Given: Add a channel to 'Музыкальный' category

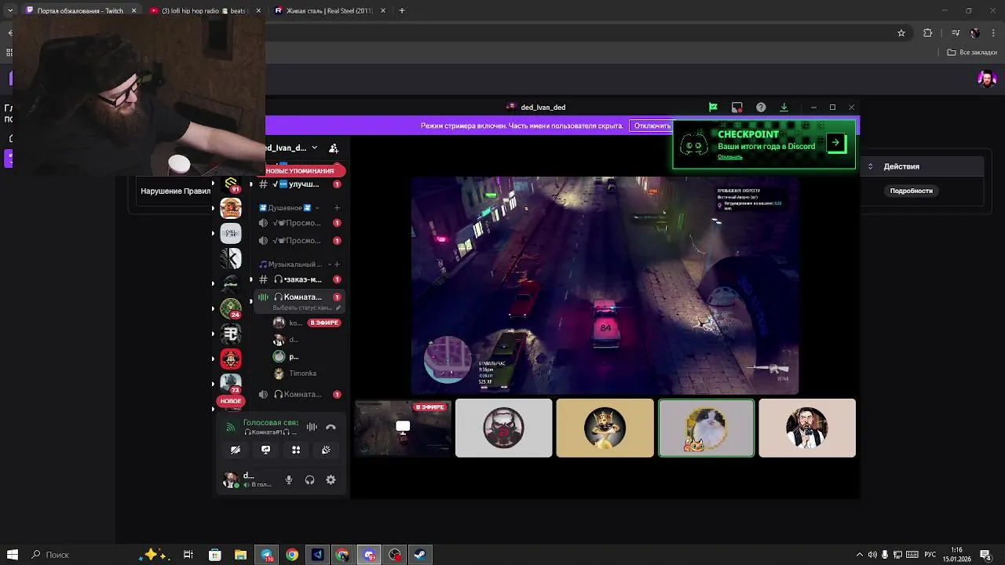Looking at the screenshot, I should (337, 264).
